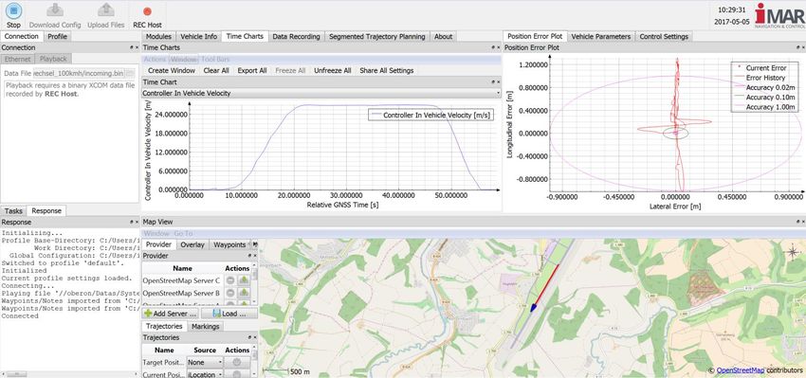The image size is (806, 378).
Task: Open the Waypoints tab in Map View
Action: (x=229, y=244)
